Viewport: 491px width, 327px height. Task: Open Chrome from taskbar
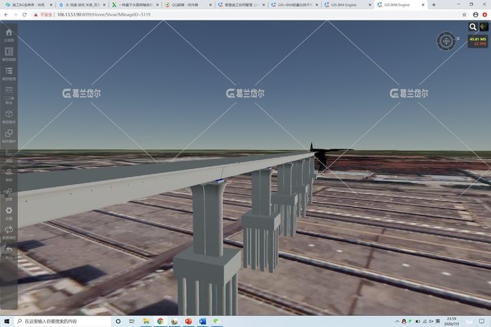click(x=160, y=322)
